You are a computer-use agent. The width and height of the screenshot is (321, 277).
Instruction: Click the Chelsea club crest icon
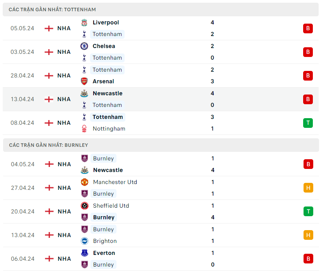click(x=84, y=46)
